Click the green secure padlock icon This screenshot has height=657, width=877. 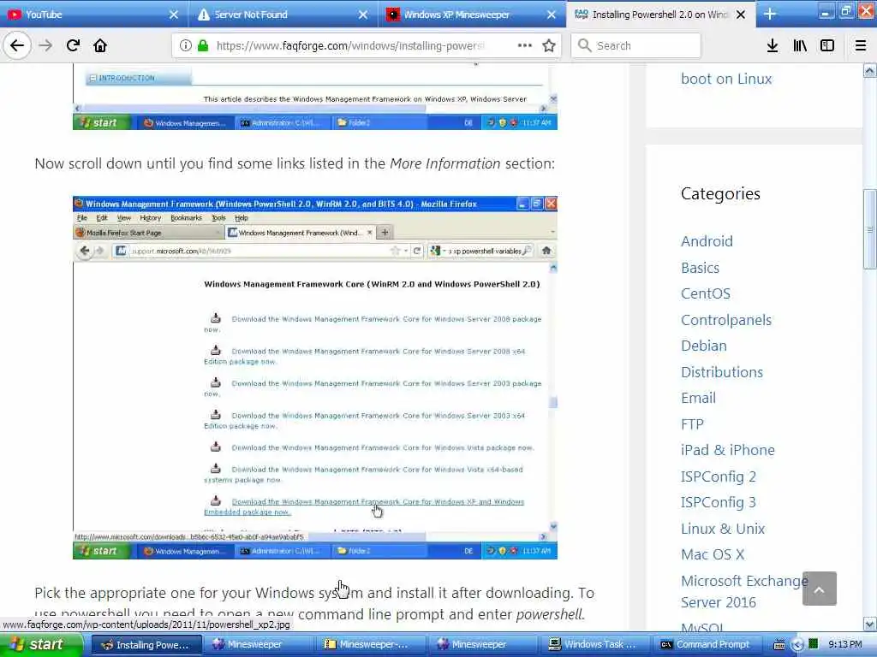[202, 45]
